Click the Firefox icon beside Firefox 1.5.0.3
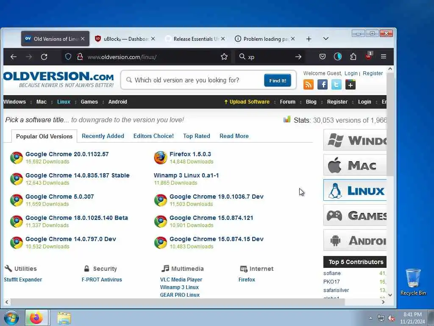Viewport: 434px width, 326px height. point(161,158)
